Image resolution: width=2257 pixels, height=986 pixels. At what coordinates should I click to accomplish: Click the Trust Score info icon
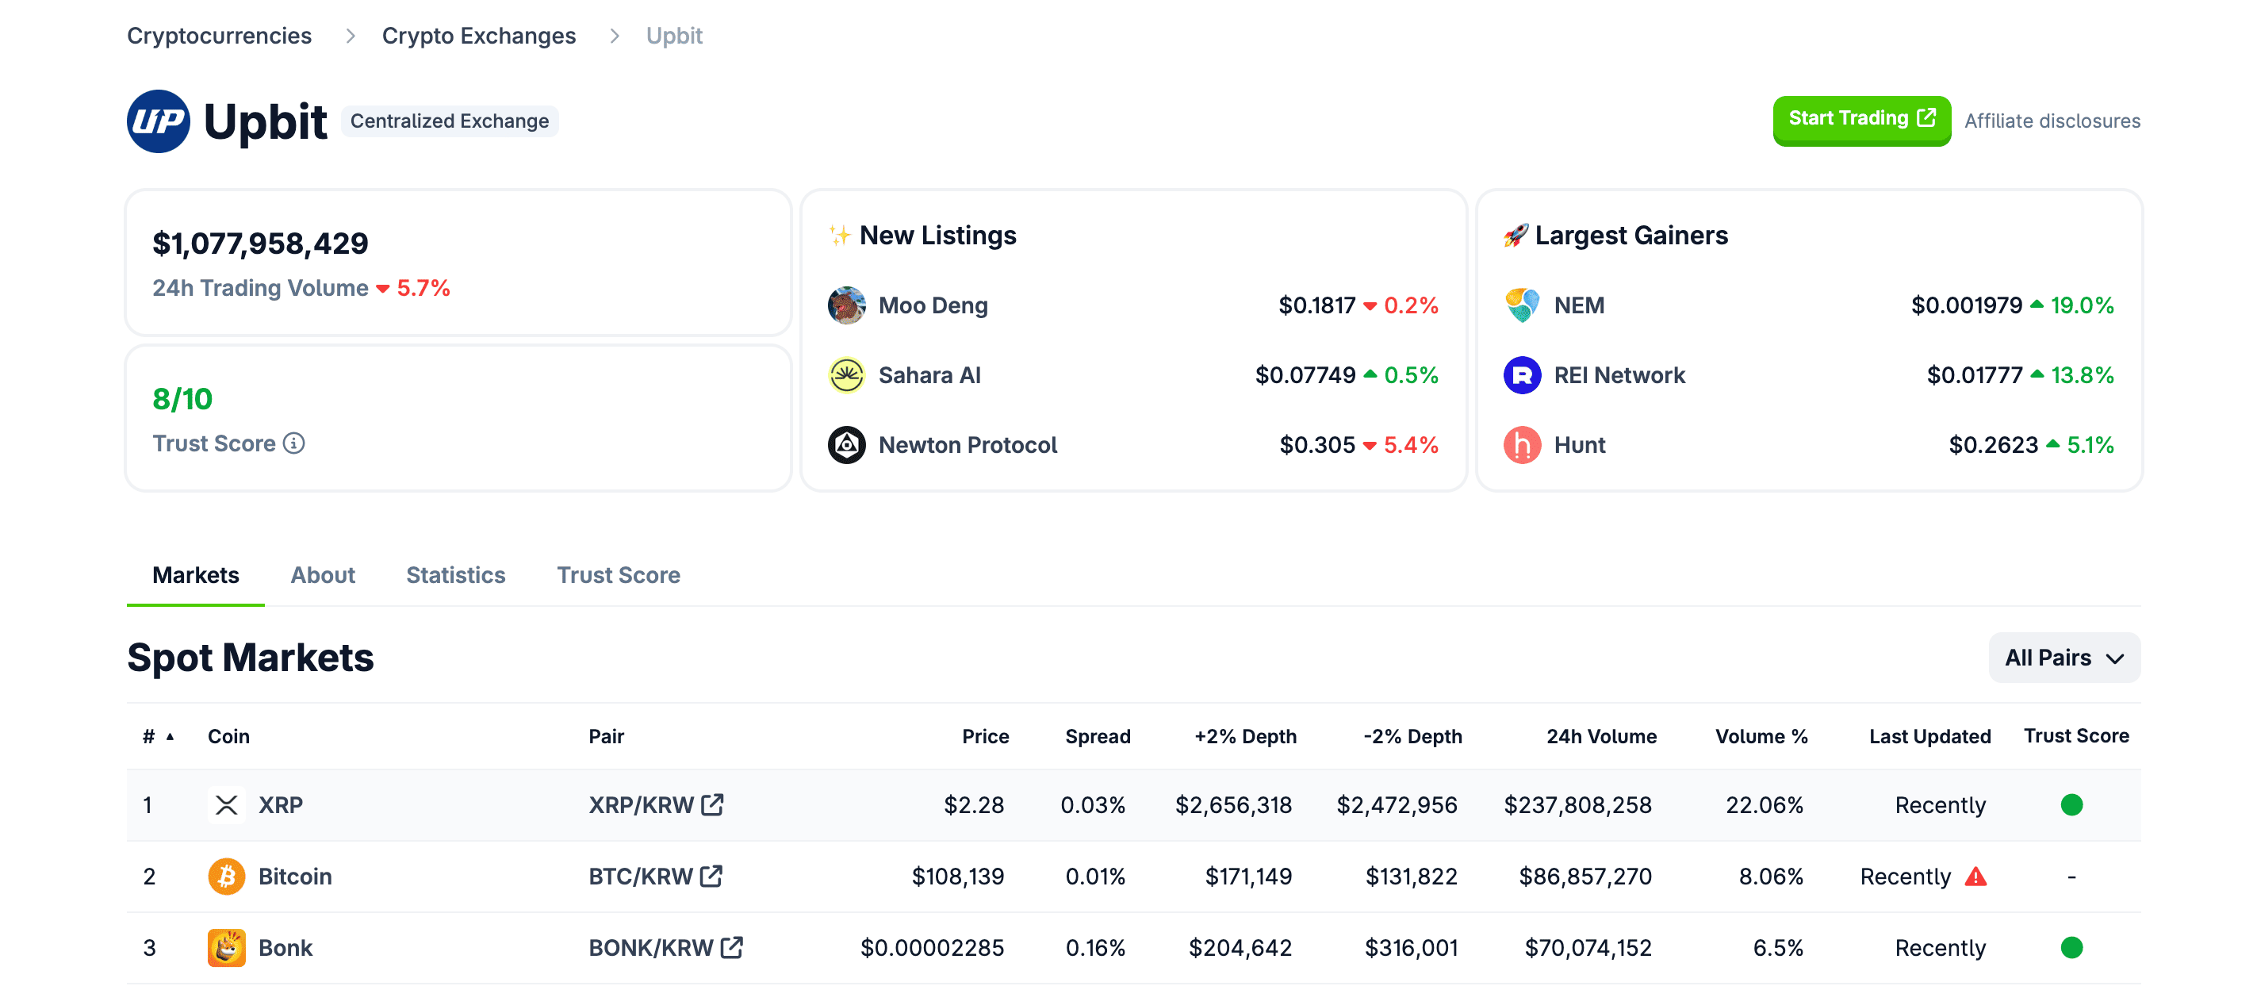(x=294, y=443)
